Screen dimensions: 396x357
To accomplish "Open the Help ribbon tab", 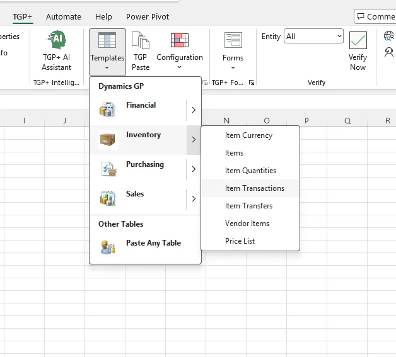I will click(x=103, y=16).
